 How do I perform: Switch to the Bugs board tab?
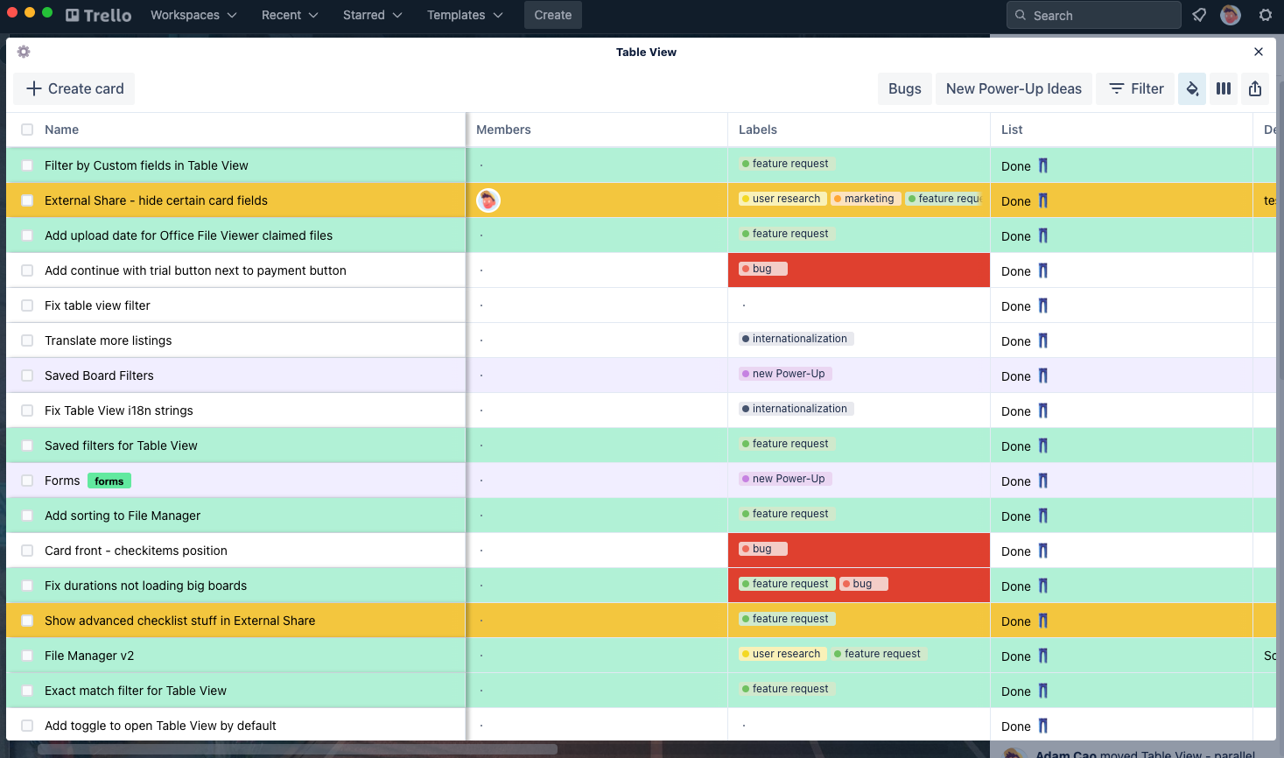[x=904, y=88]
